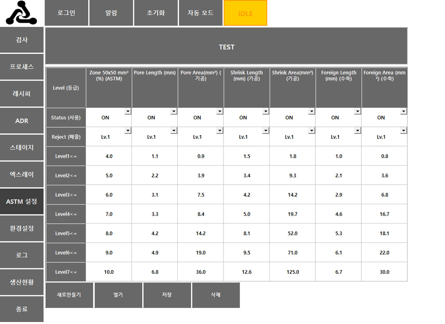This screenshot has height=324, width=445.
Task: Create new recipe with 새로만들기
Action: pos(69,295)
